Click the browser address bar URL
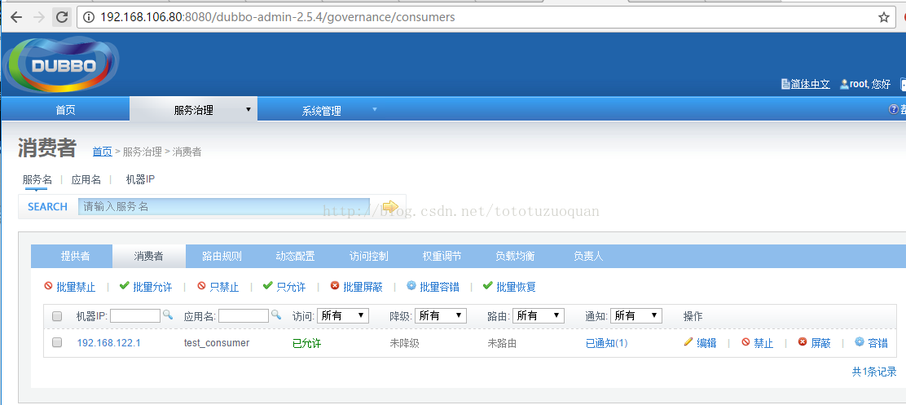This screenshot has width=906, height=405. pyautogui.click(x=277, y=17)
